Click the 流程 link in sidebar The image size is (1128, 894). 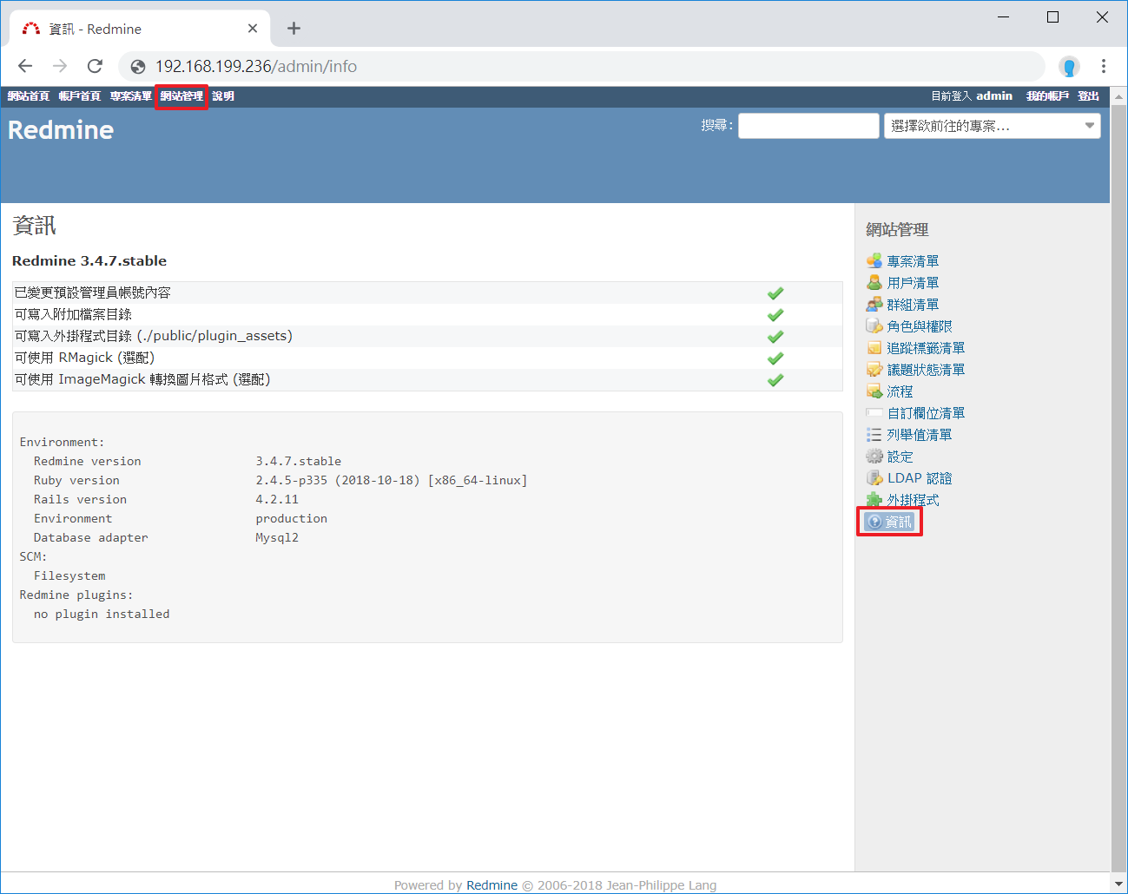coord(900,391)
